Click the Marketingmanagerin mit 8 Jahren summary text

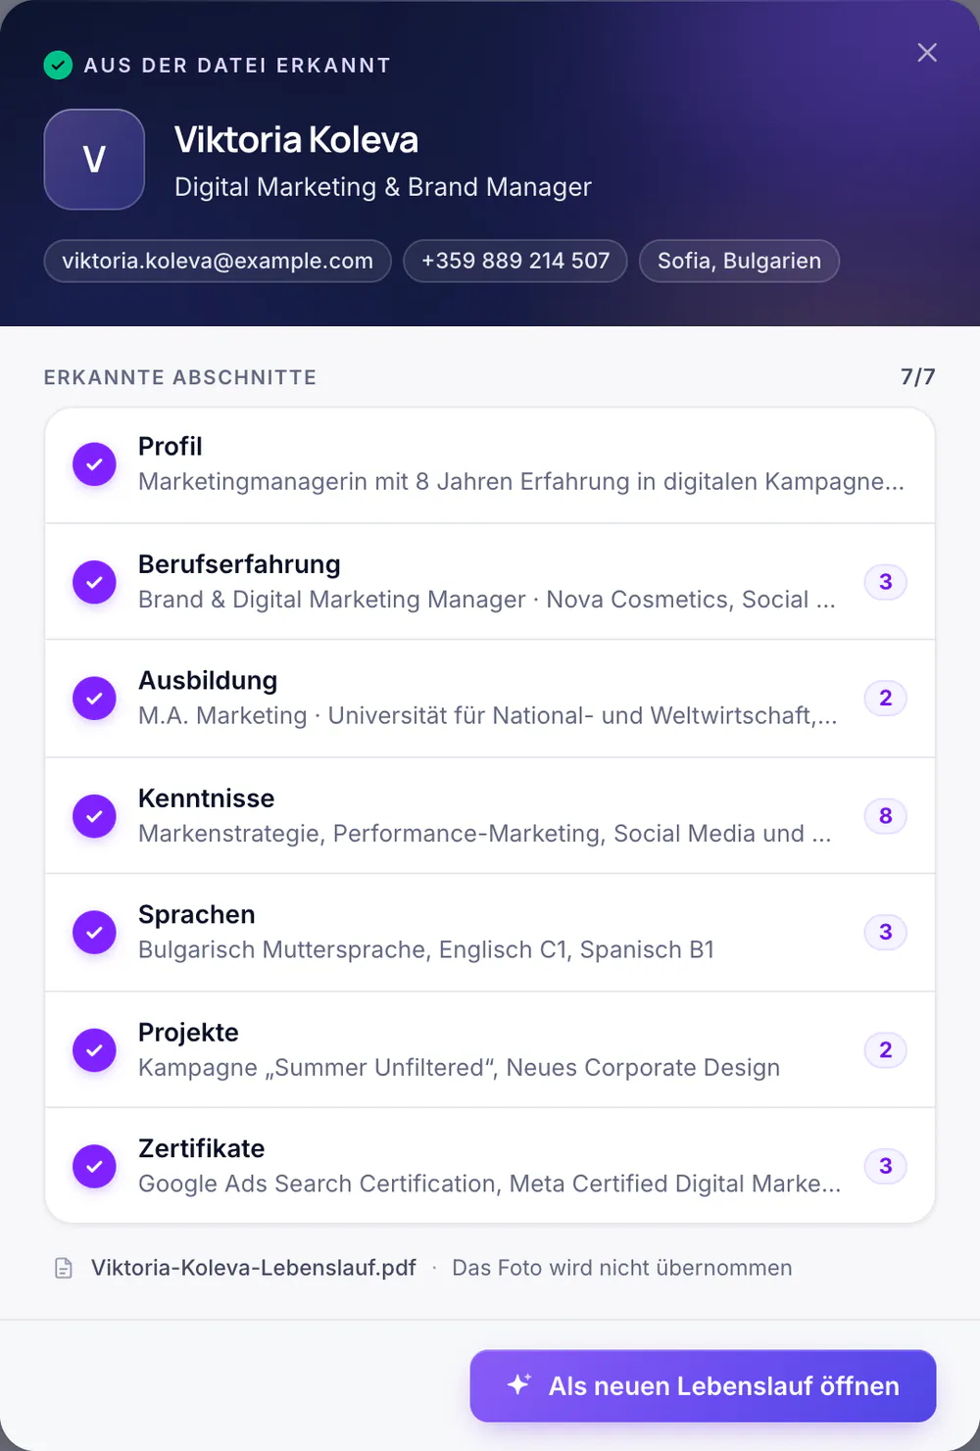(x=521, y=482)
